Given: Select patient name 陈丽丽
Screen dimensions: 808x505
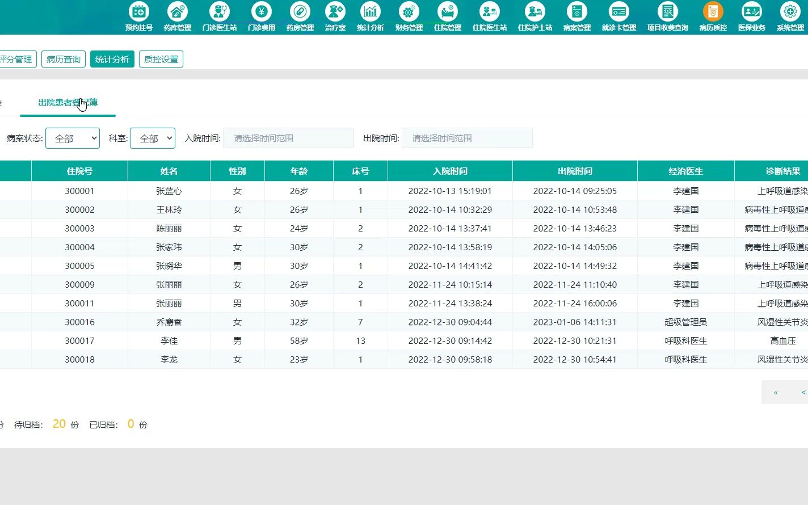Looking at the screenshot, I should coord(169,229).
